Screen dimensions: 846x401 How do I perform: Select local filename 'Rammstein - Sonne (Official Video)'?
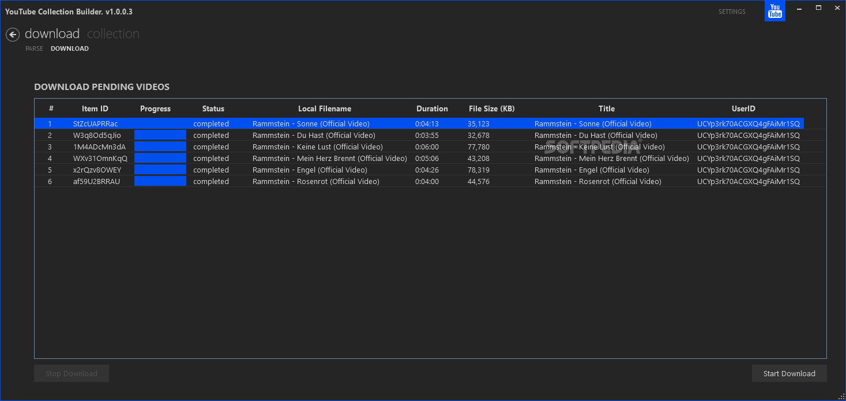pyautogui.click(x=311, y=124)
